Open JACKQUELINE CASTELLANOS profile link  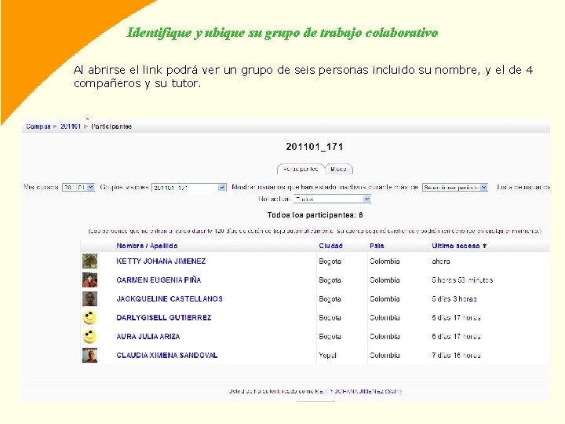pyautogui.click(x=169, y=299)
